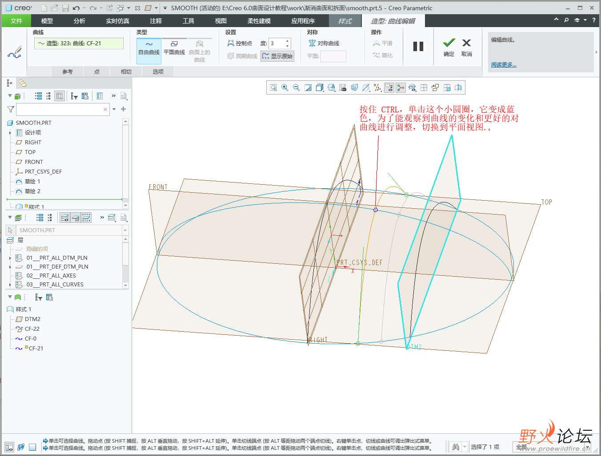Switch to four-view layout icon
601x456 pixels.
424,87
